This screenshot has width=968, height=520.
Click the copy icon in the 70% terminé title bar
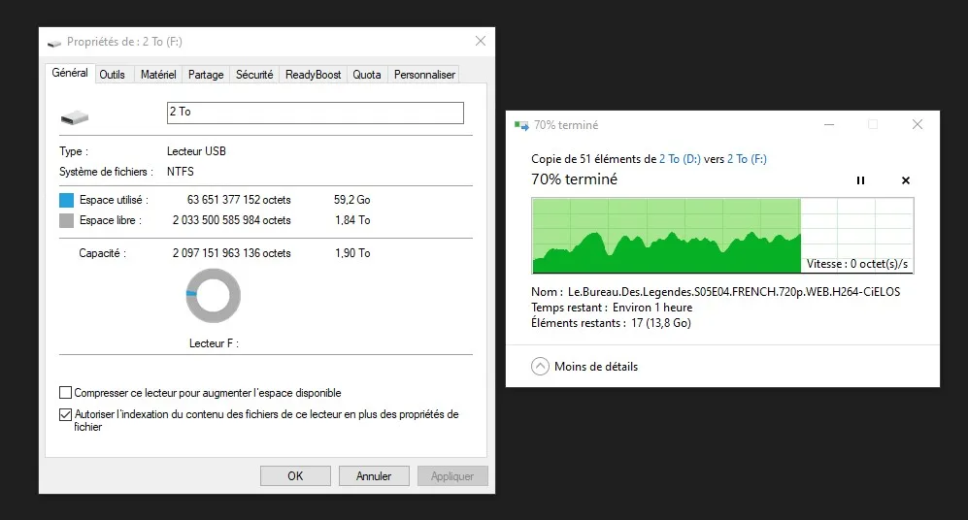[x=521, y=125]
